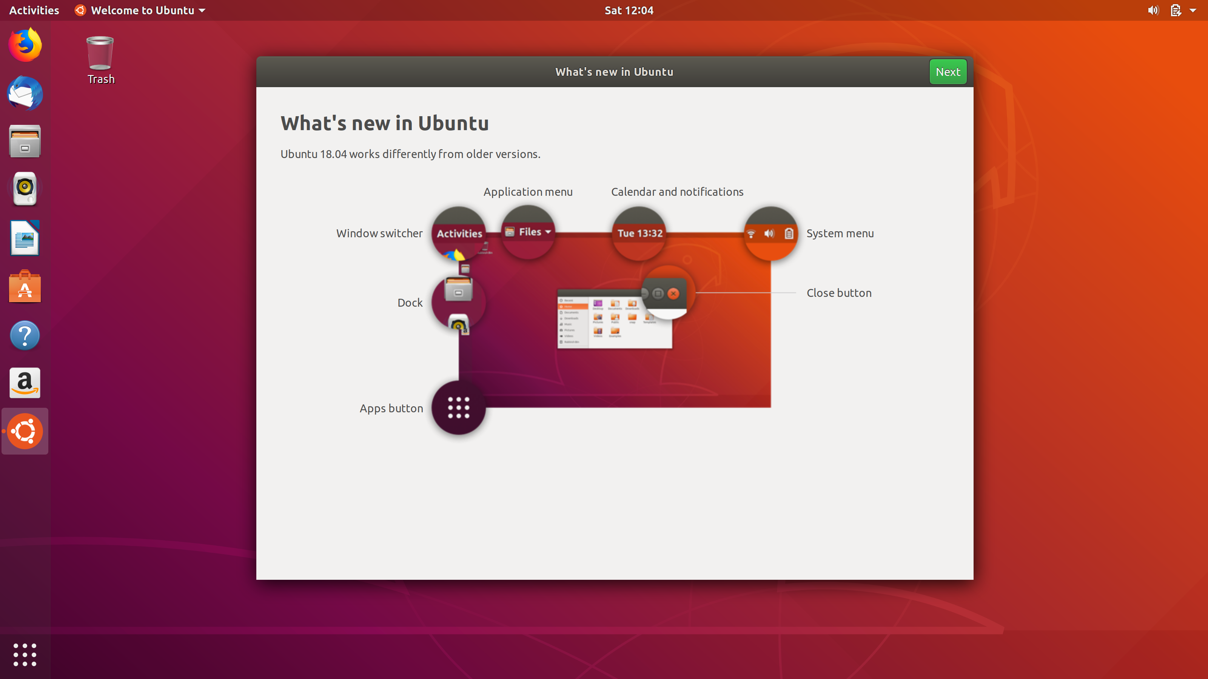Viewport: 1208px width, 679px height.
Task: Click the 'Dock' label
Action: [410, 303]
